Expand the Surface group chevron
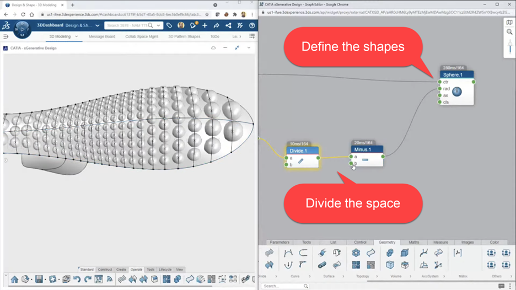 tap(343, 276)
